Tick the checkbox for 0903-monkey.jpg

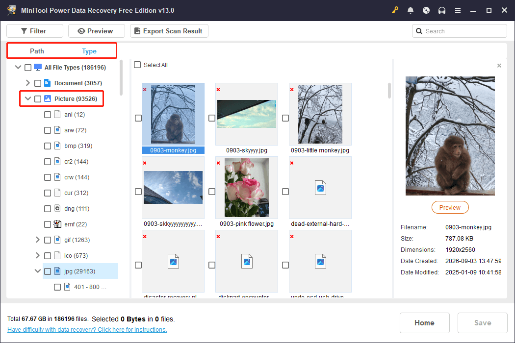point(138,118)
